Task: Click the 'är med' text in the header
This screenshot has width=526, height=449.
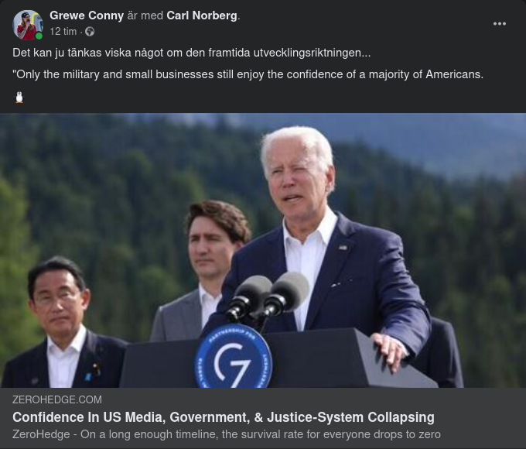Action: point(145,15)
